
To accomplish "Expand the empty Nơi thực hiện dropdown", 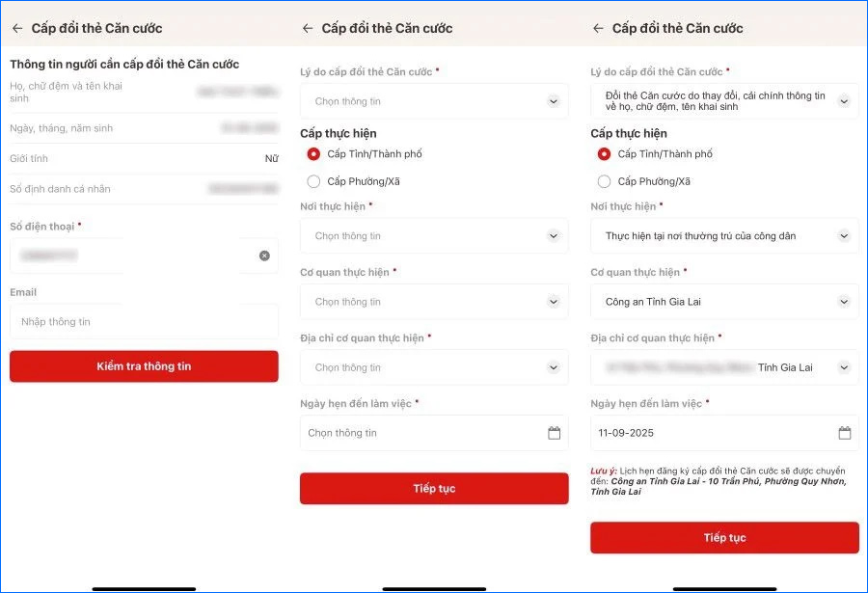I will pyautogui.click(x=434, y=236).
